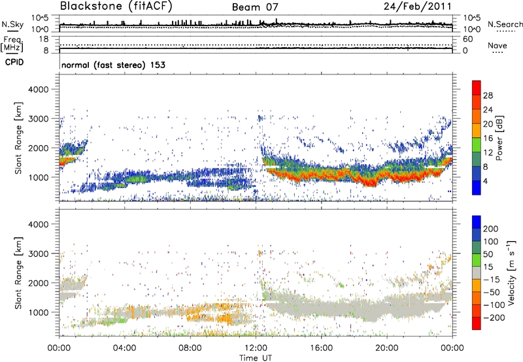Click the 12:00 time axis tick label
523x362 pixels.
click(256, 348)
